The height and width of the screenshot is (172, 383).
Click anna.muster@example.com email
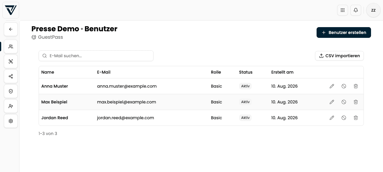[127, 86]
